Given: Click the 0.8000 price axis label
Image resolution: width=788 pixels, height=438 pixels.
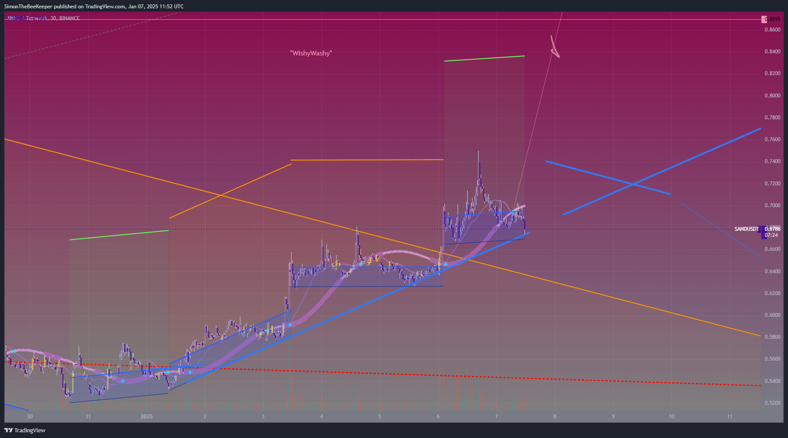Looking at the screenshot, I should click(772, 96).
